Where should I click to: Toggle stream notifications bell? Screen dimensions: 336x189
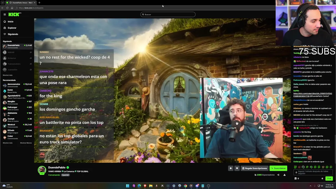click(x=231, y=168)
